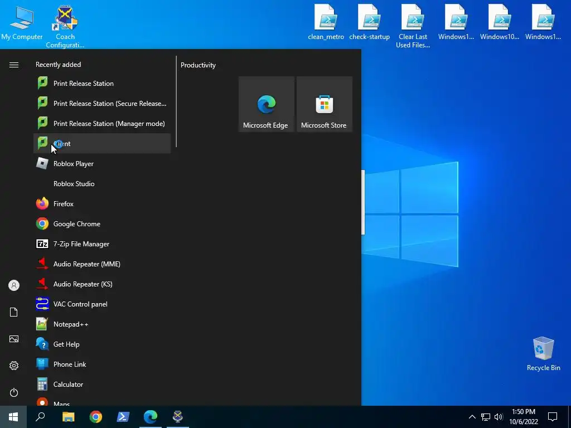Select the Recycle Bin on desktop
Image resolution: width=571 pixels, height=428 pixels.
pyautogui.click(x=543, y=354)
